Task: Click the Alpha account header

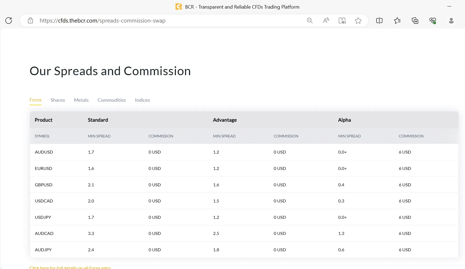Action: [x=345, y=120]
